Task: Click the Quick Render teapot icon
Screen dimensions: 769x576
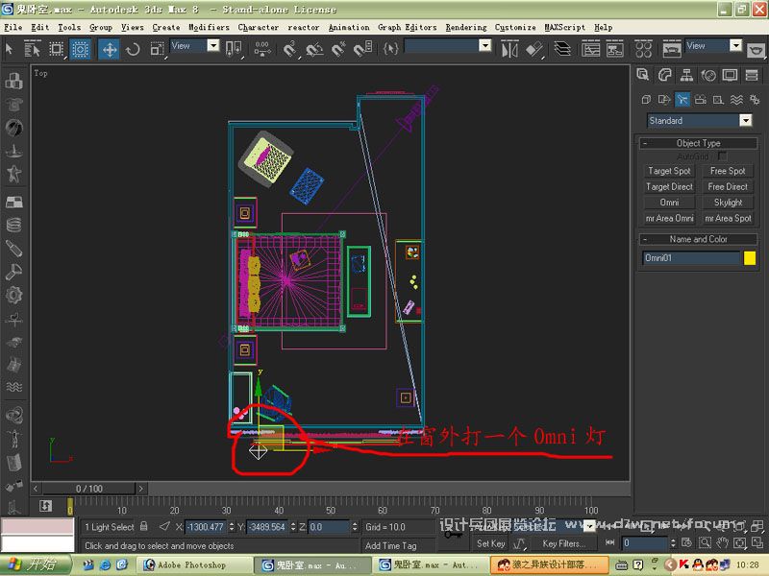Action: 756,50
